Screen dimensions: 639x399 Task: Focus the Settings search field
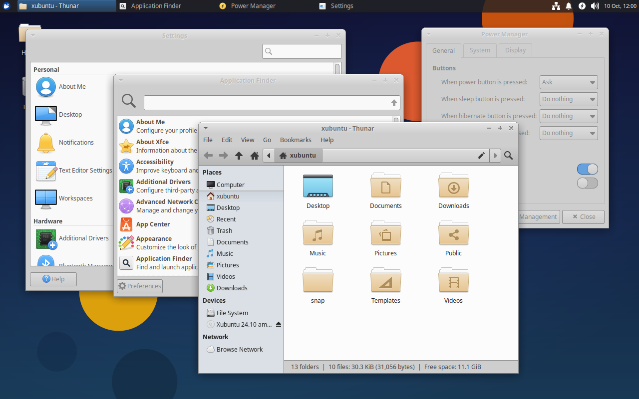coord(302,51)
